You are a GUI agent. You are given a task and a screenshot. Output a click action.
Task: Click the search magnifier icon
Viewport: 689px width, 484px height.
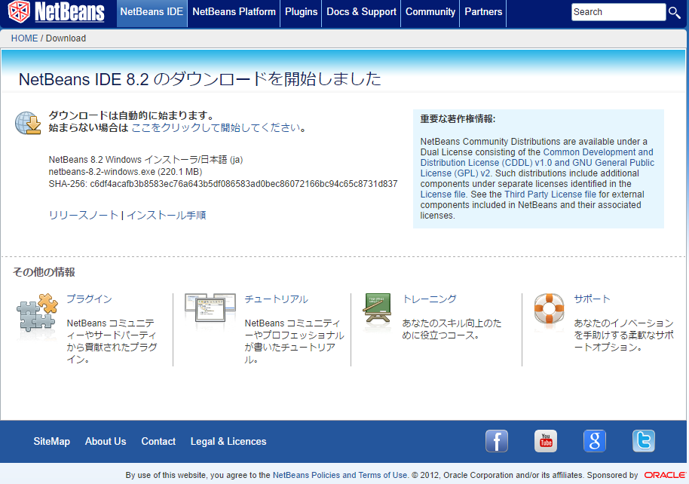675,12
